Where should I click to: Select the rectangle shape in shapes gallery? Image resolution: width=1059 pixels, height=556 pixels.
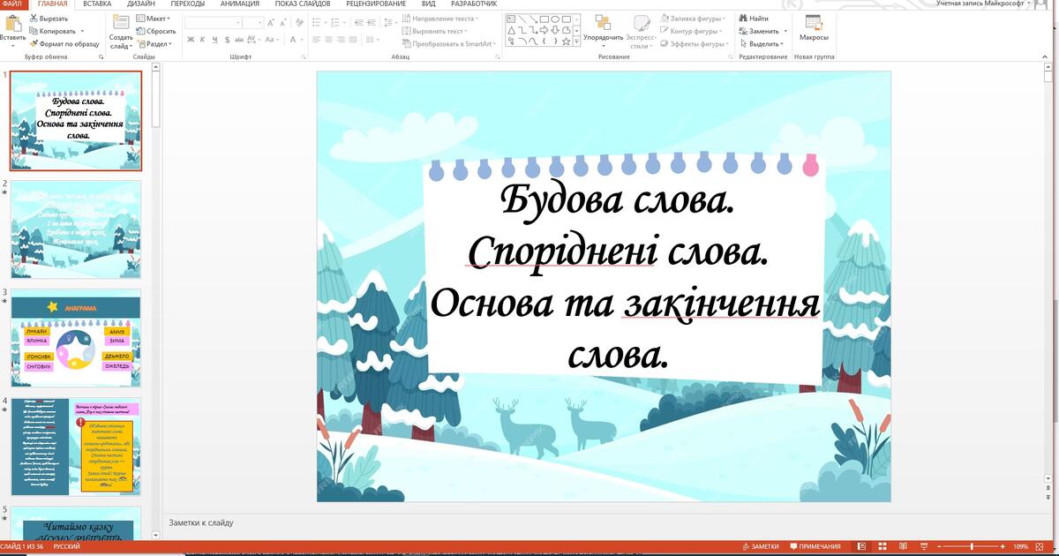coord(545,19)
